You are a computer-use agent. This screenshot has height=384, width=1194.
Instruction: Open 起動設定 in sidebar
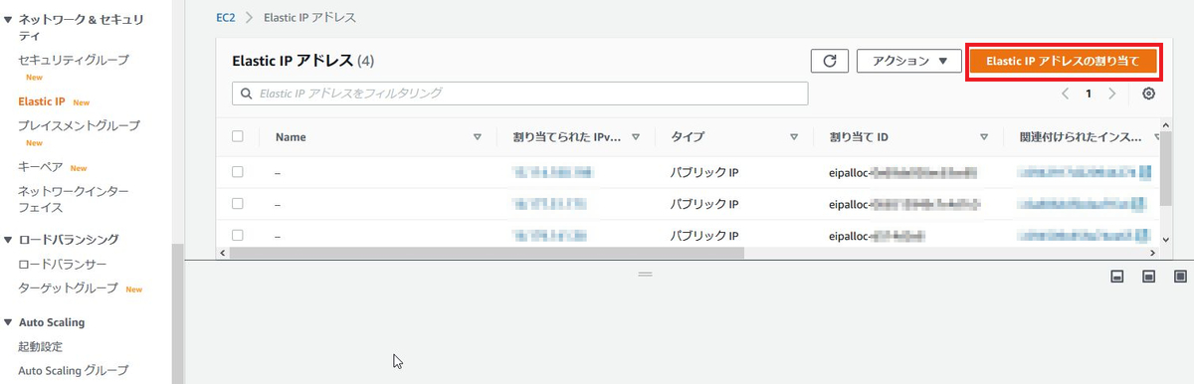41,346
